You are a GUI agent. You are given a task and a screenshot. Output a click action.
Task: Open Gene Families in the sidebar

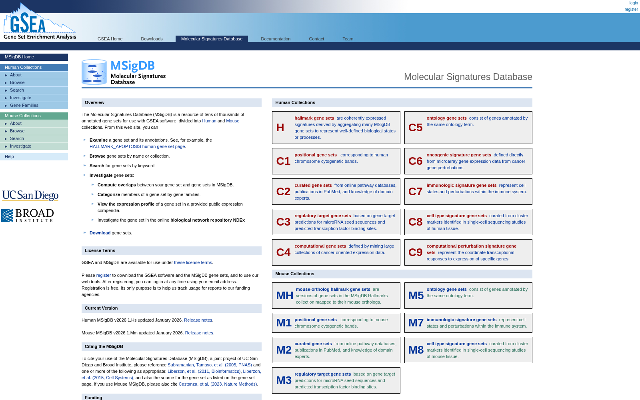tap(34, 106)
